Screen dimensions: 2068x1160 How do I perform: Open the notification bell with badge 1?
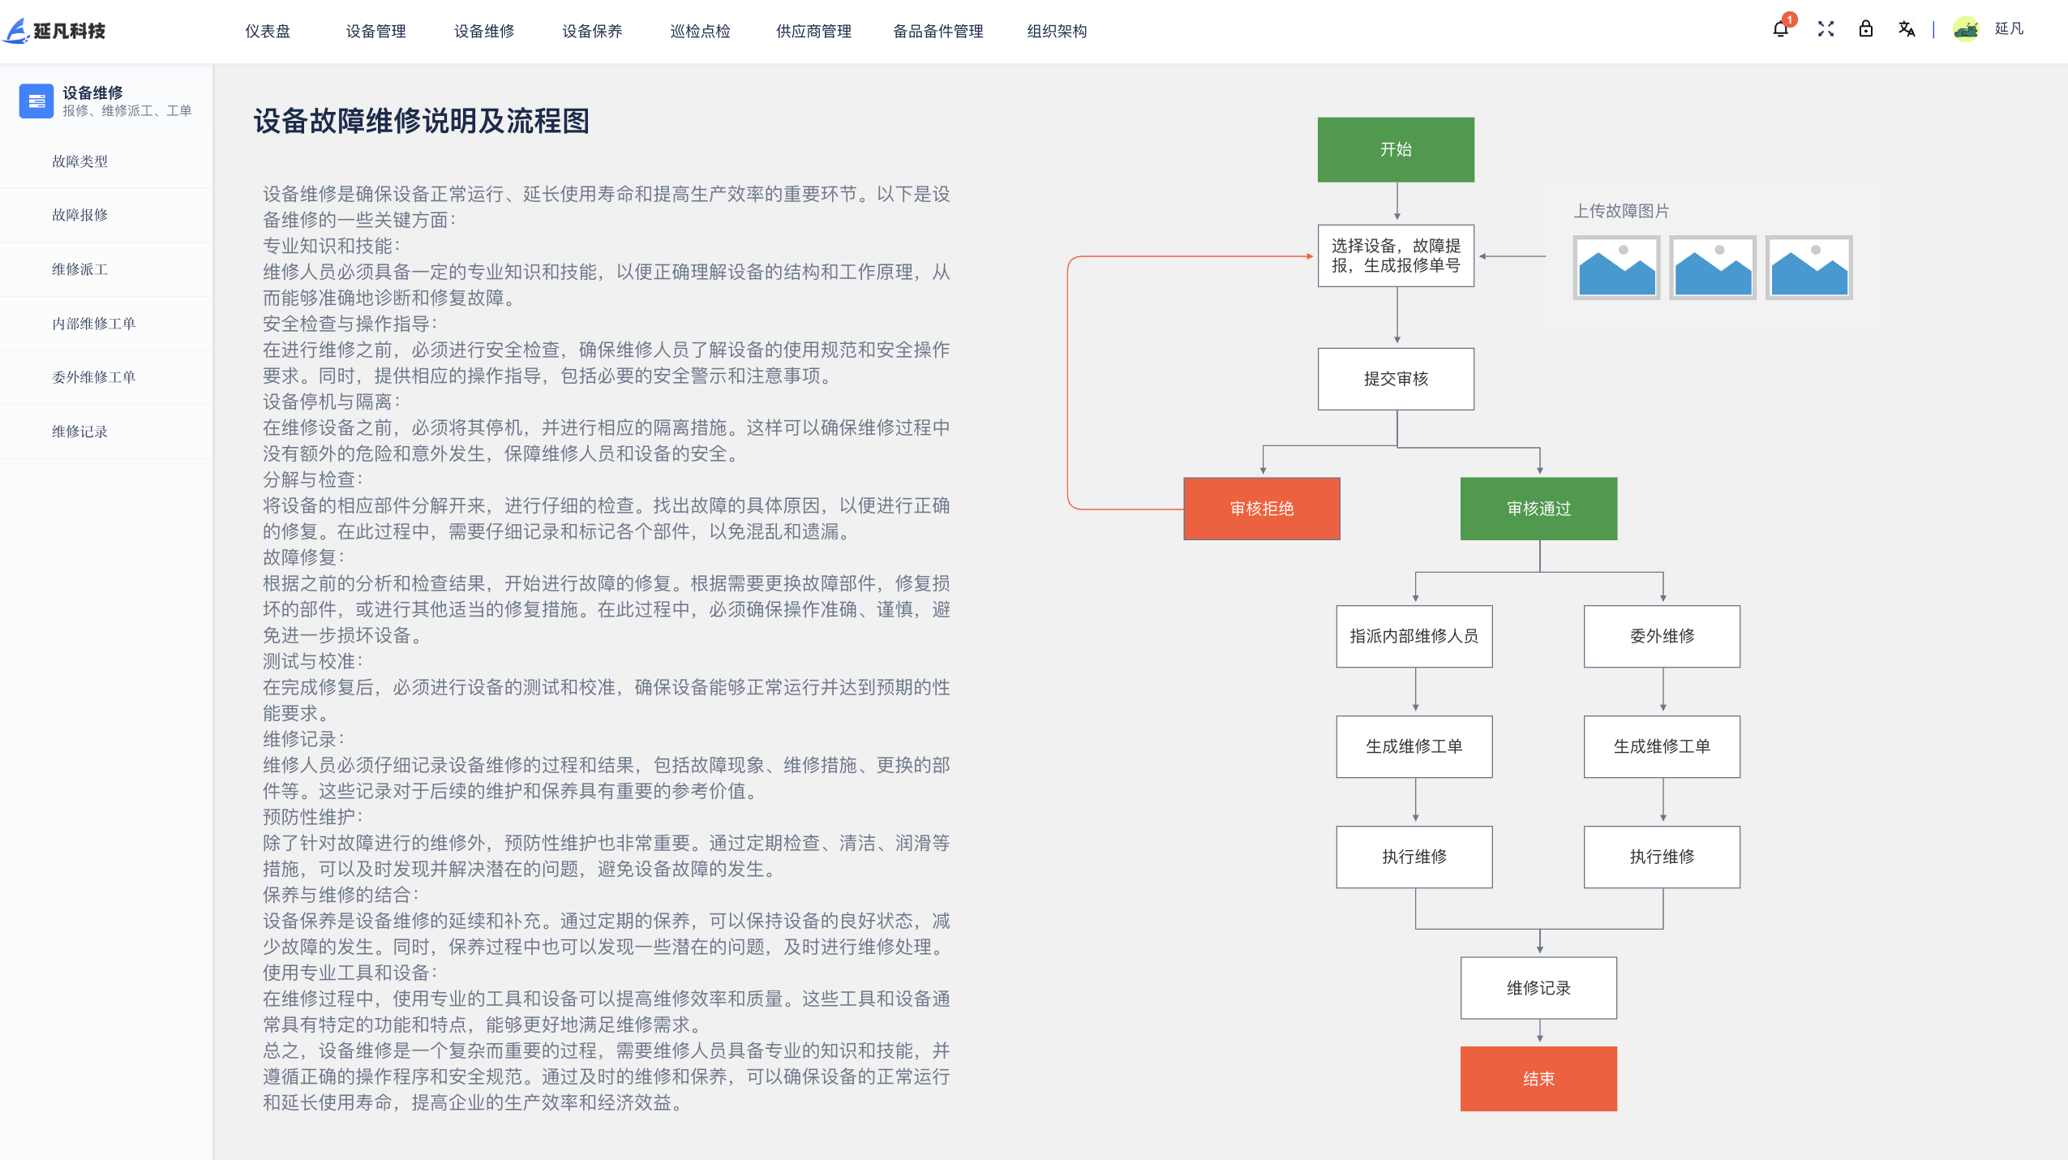tap(1780, 28)
